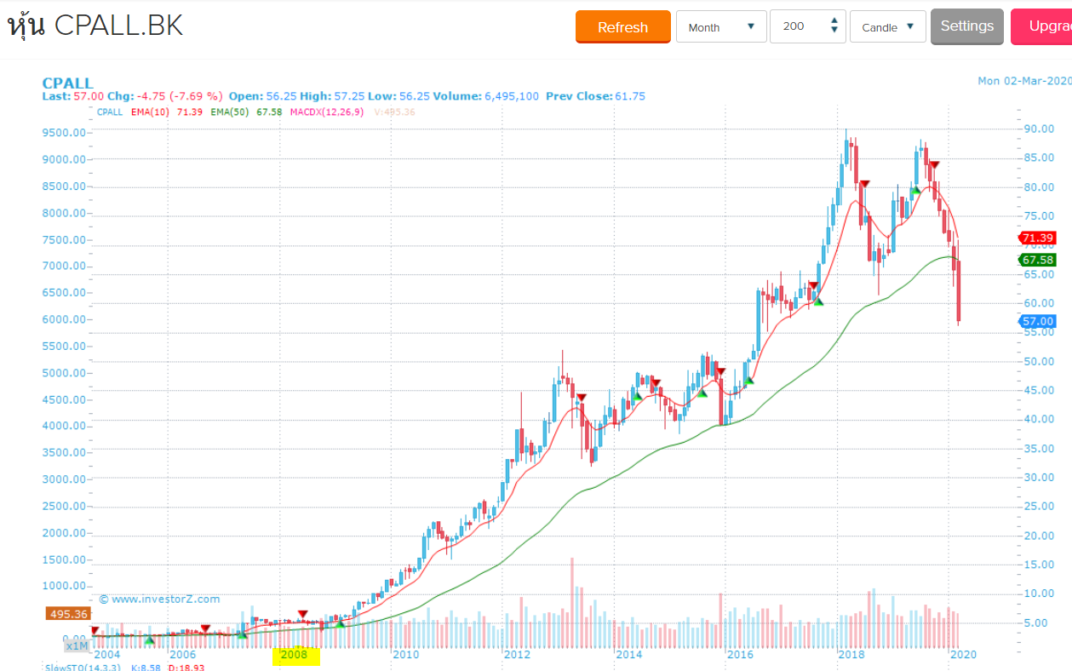Click the red sell marker in 2018
This screenshot has height=671, width=1072.
point(864,184)
